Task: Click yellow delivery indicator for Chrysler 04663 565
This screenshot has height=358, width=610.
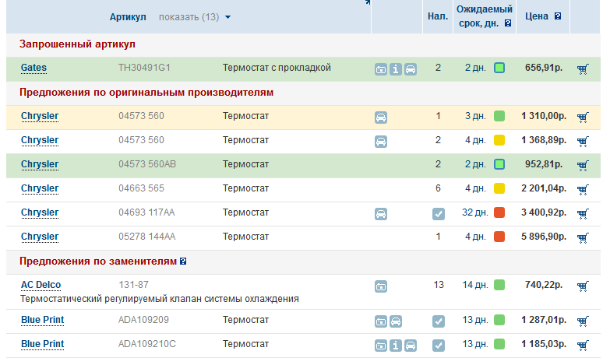Action: (499, 188)
